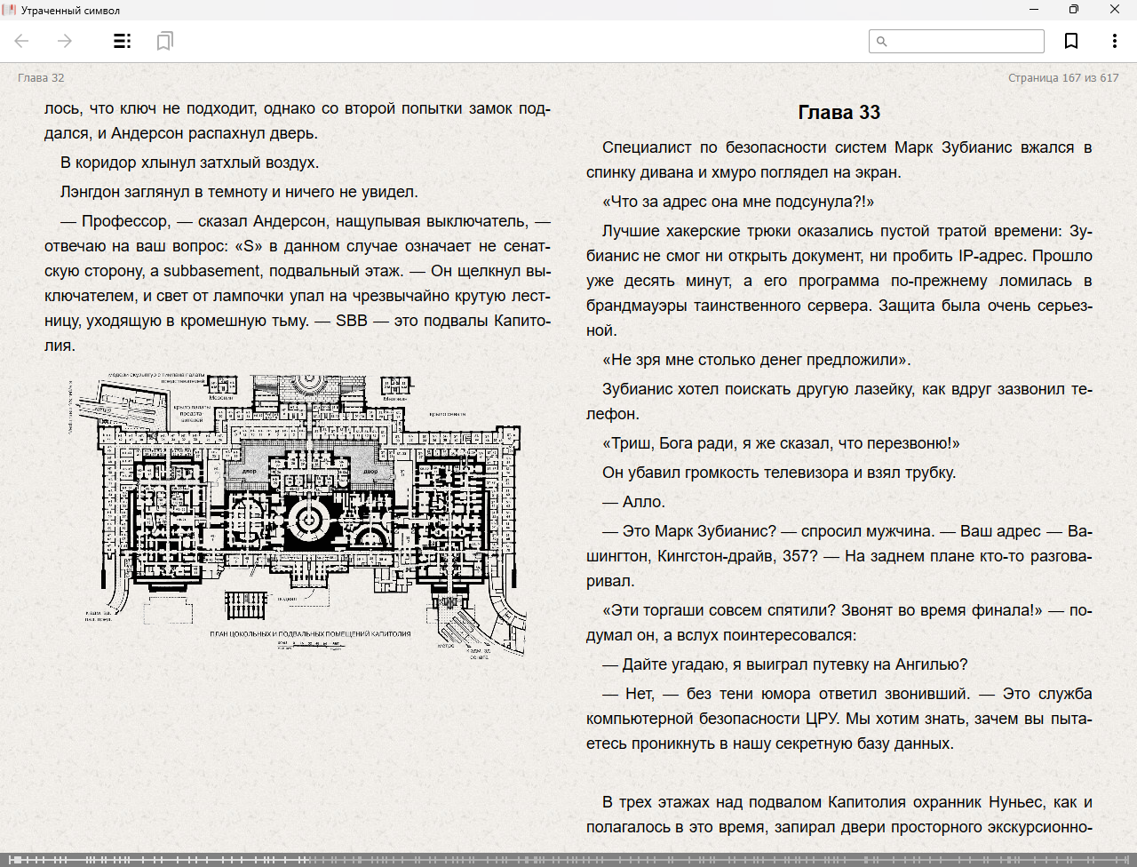Viewport: 1137px width, 867px height.
Task: Go back using the left arrow icon
Action: (x=22, y=41)
